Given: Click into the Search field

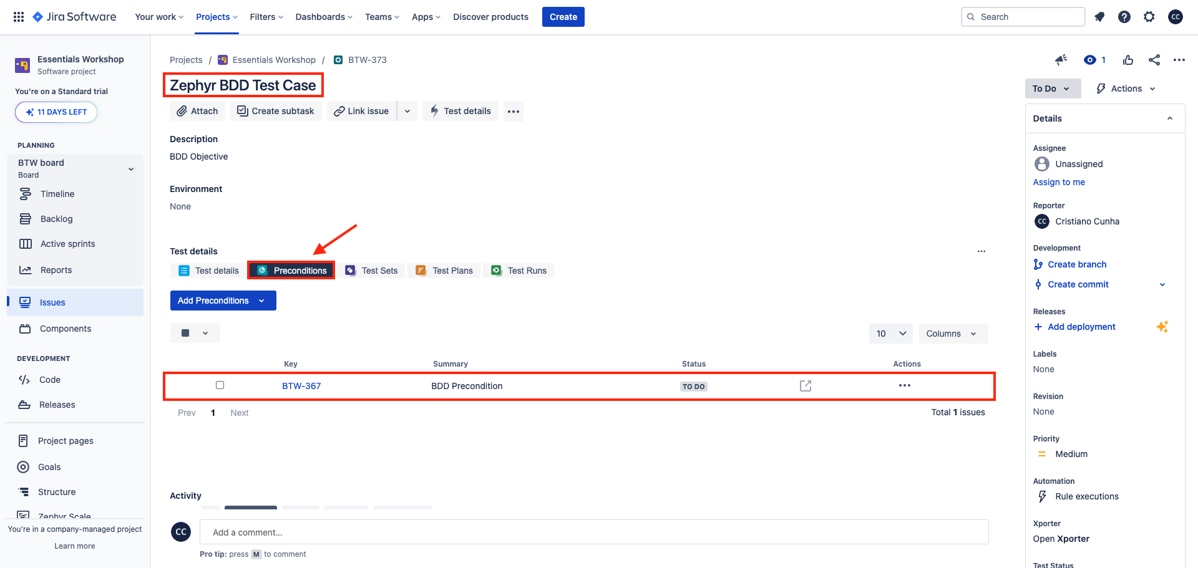Looking at the screenshot, I should click(1023, 17).
